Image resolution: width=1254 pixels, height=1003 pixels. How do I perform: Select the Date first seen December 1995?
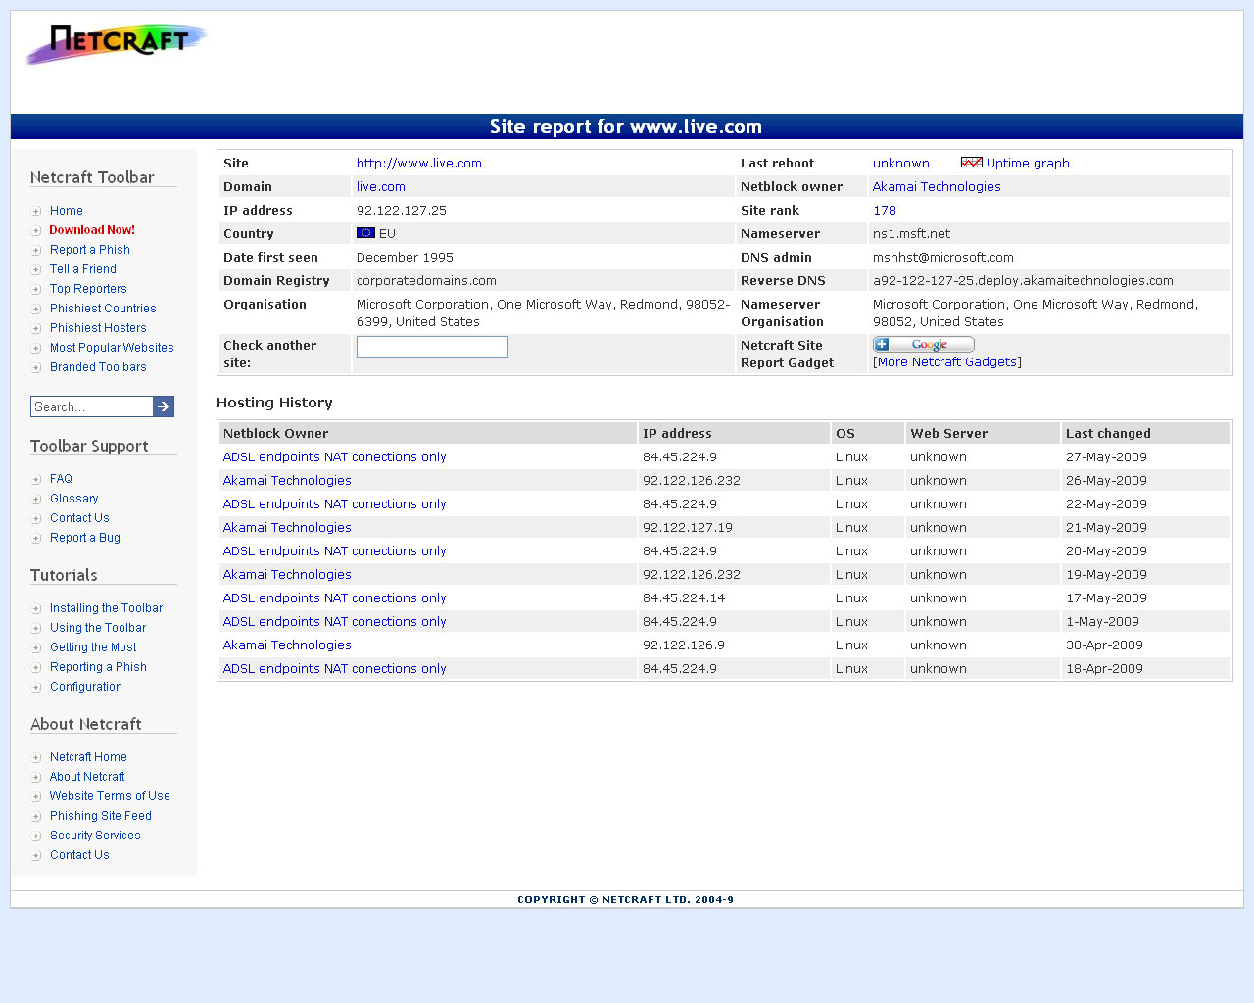click(405, 258)
